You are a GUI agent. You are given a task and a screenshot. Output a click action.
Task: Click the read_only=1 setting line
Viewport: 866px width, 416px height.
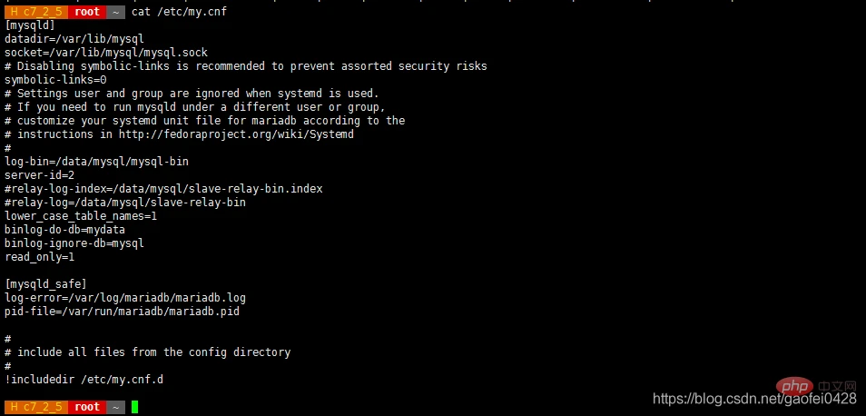(x=39, y=257)
